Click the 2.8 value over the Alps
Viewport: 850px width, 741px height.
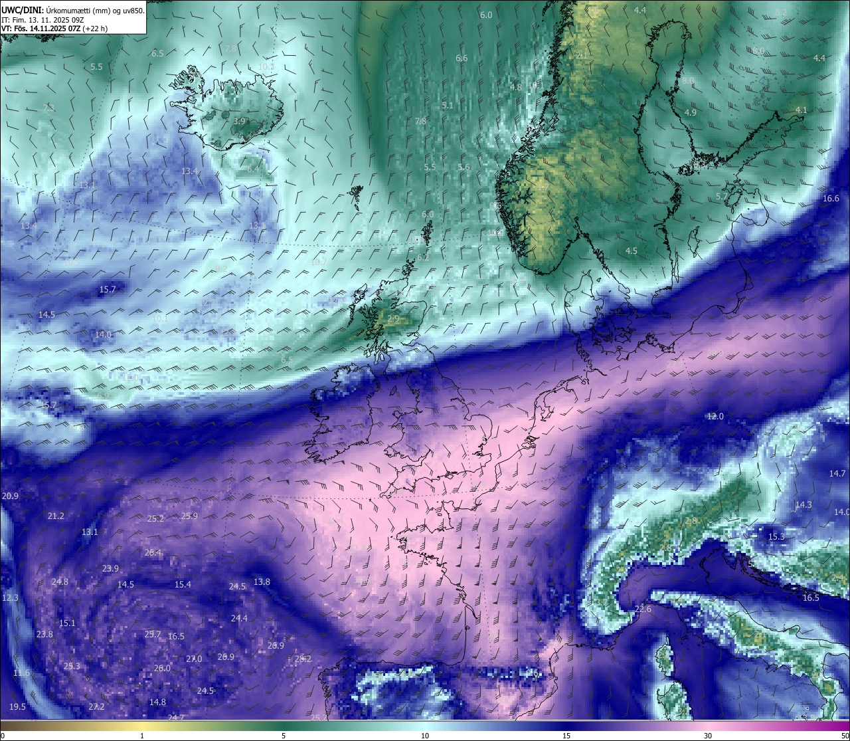tap(691, 520)
